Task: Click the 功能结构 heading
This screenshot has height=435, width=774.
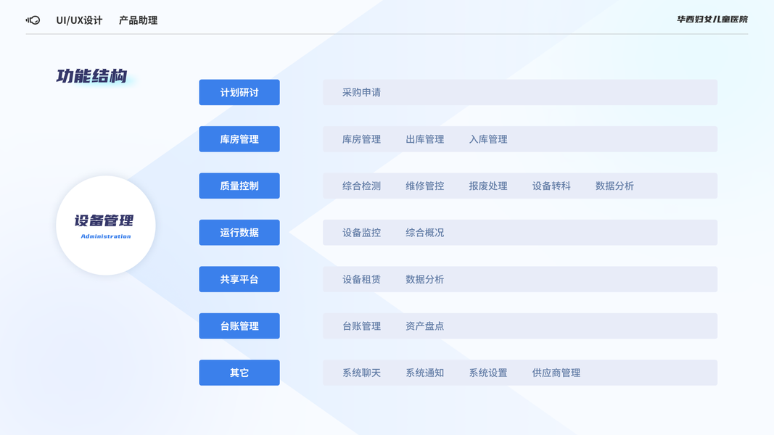Action: pyautogui.click(x=92, y=76)
